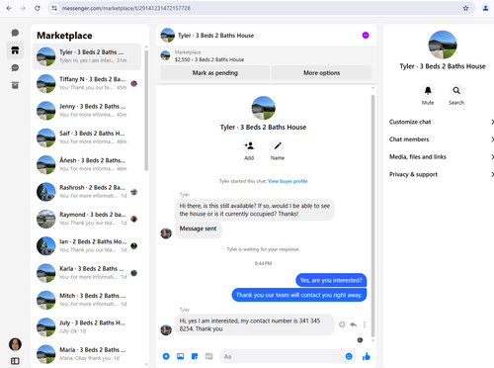Collapse the sidebar with the panel icon
Image resolution: width=494 pixels, height=368 pixels.
[15, 361]
